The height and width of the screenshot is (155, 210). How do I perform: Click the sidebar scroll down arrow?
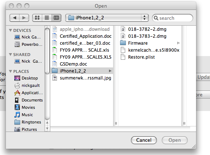tap(47, 128)
